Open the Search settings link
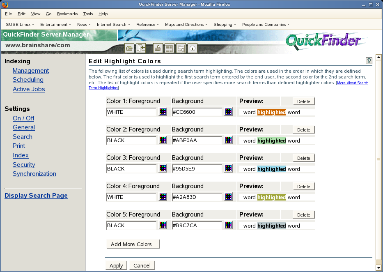 [23, 137]
